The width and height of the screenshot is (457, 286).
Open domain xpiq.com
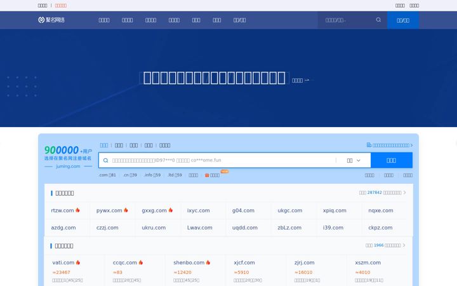coord(334,210)
